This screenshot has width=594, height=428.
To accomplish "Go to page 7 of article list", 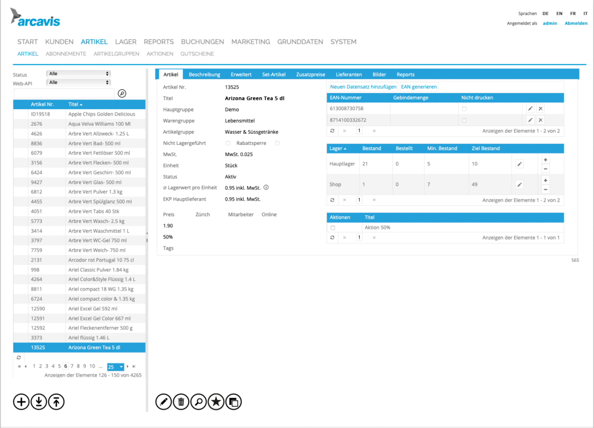I will point(72,366).
